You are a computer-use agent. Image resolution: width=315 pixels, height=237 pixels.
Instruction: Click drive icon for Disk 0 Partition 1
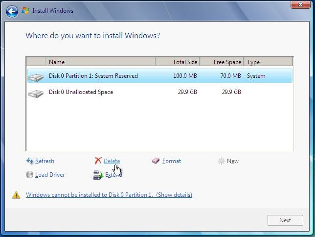(x=36, y=77)
